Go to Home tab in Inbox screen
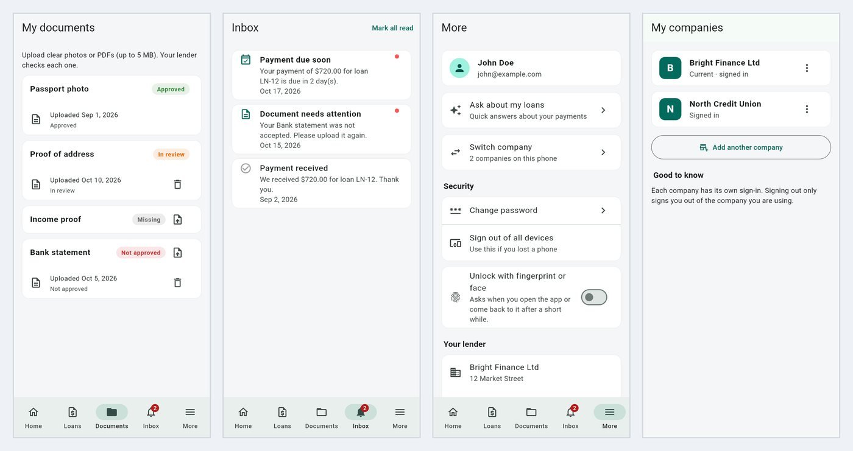This screenshot has width=853, height=451. point(243,418)
